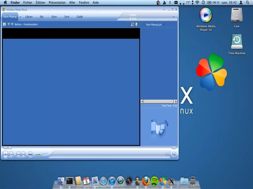Launch Safari from the Dock
This screenshot has height=189, width=253.
(103, 181)
